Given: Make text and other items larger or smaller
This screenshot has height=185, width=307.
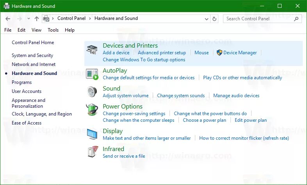Looking at the screenshot, I should (146, 138).
